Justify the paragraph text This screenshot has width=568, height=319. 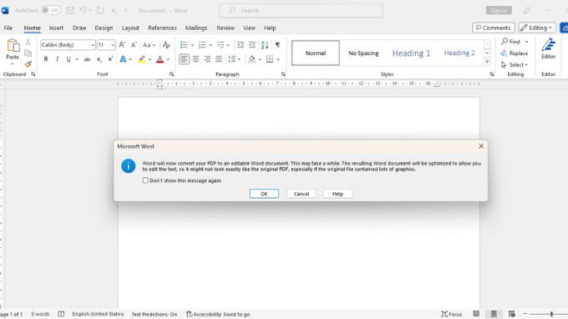tap(219, 59)
